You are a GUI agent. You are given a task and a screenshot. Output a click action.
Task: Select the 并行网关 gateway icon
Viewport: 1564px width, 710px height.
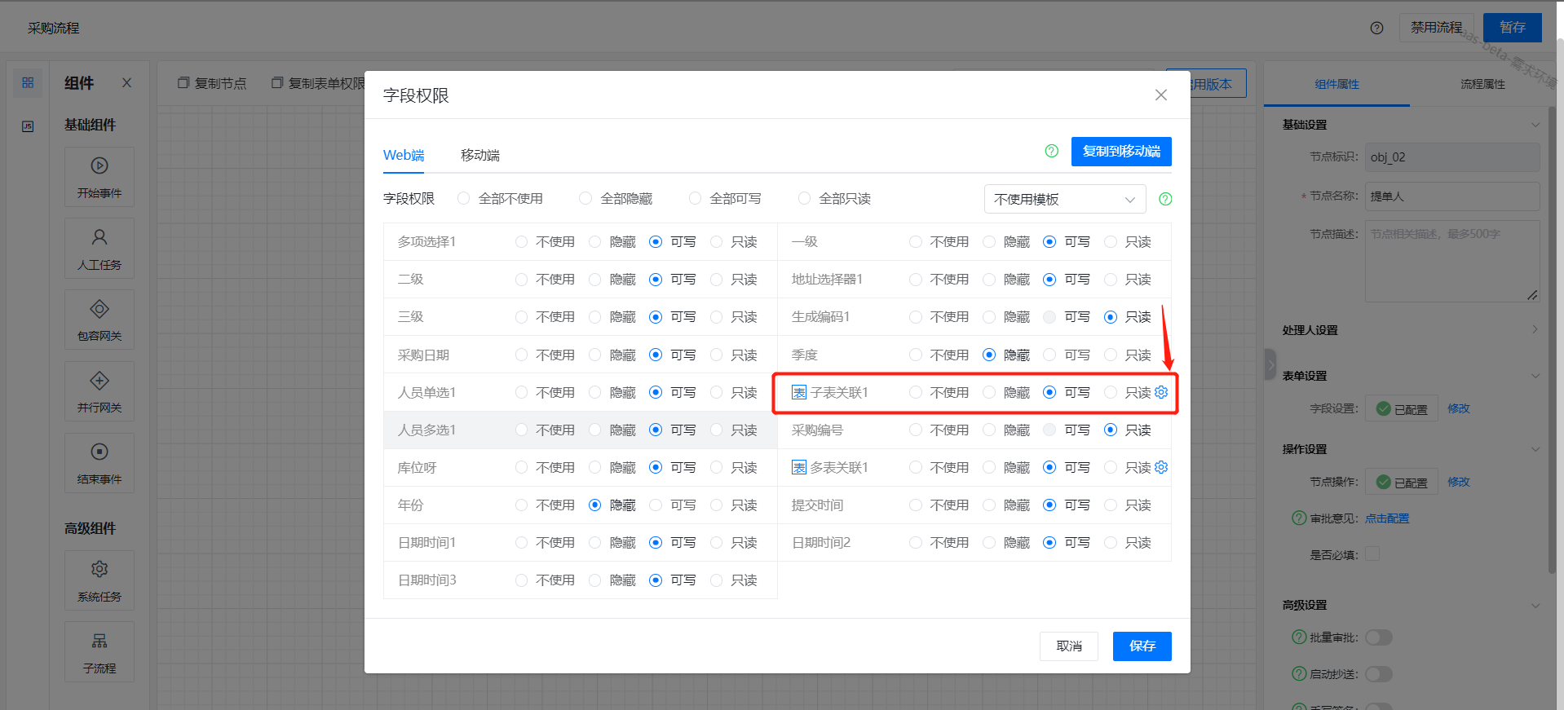click(x=99, y=381)
